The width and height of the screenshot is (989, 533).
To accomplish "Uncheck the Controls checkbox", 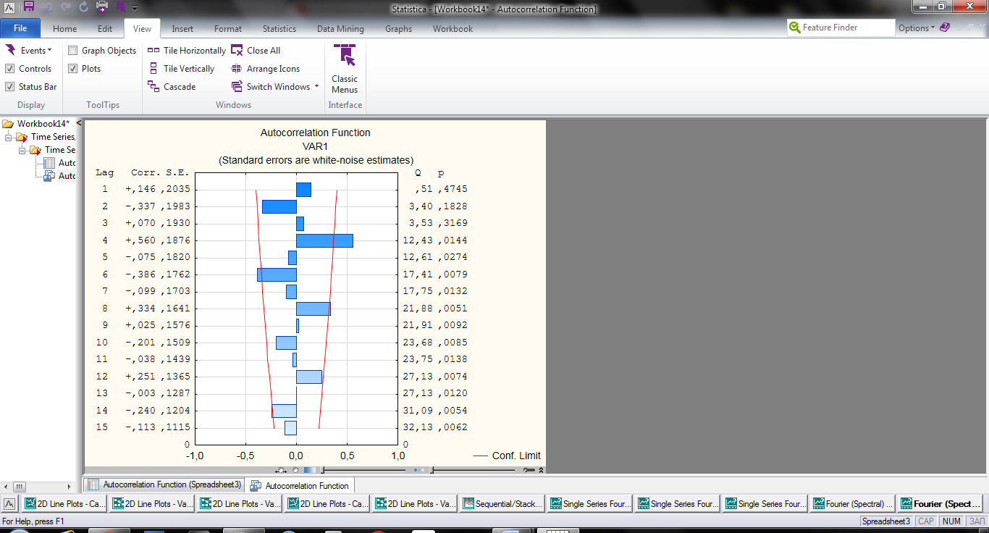I will point(10,69).
